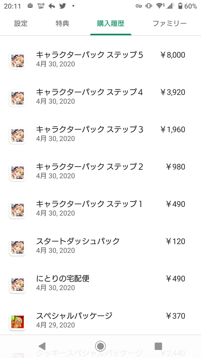Image resolution: width=201 pixels, height=358 pixels.
Task: Tap game icon beside にとりの宅配便
Action: [x=18, y=285]
